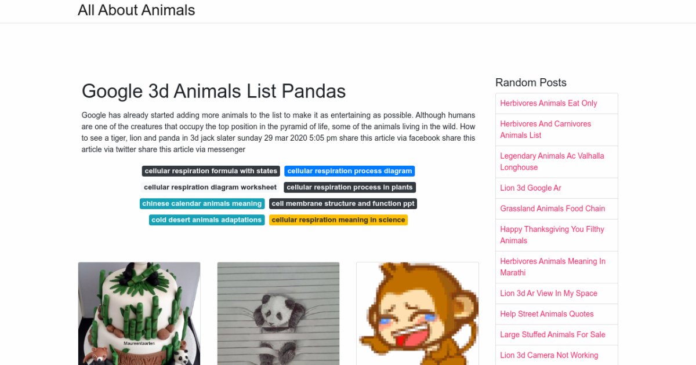Select the cellular respiration process diagram tag

349,171
